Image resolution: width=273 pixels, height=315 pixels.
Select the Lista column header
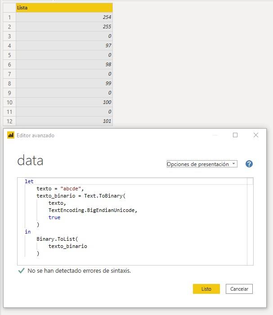coord(64,8)
